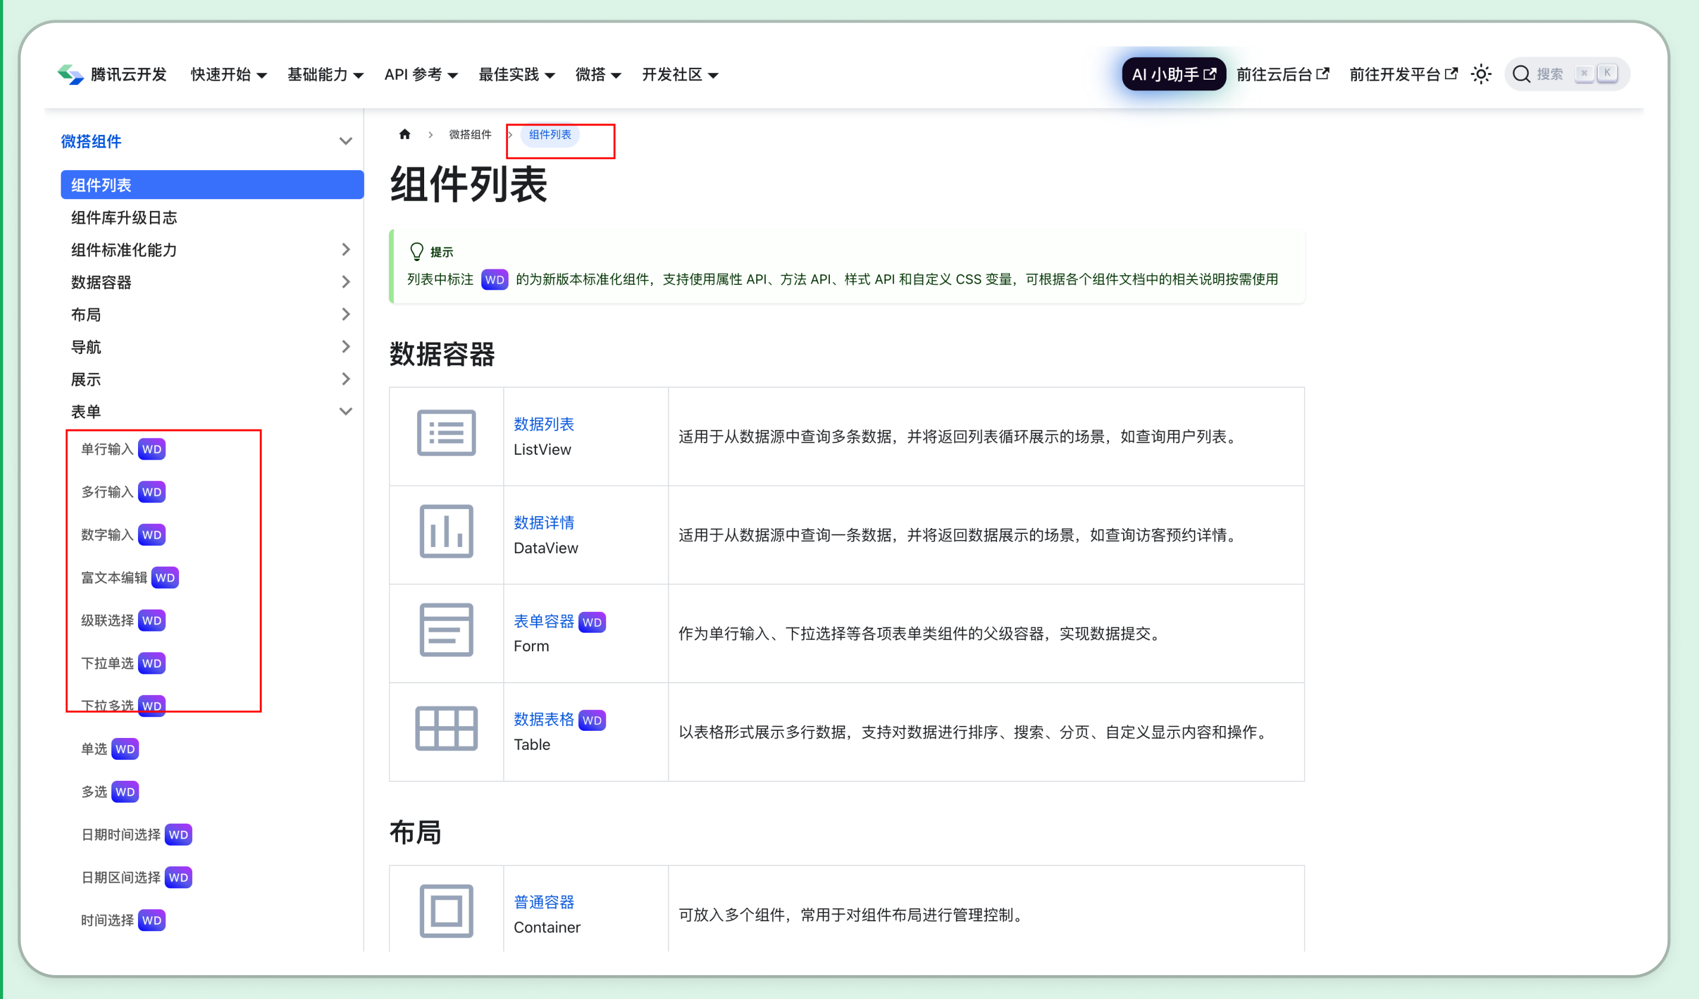Viewport: 1699px width, 999px height.
Task: Go to the breadcrumb home icon
Action: coord(405,134)
